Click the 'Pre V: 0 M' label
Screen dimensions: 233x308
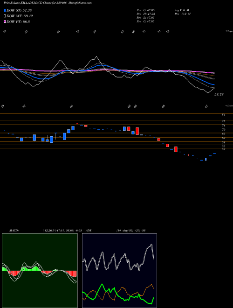pyautogui.click(x=183, y=14)
